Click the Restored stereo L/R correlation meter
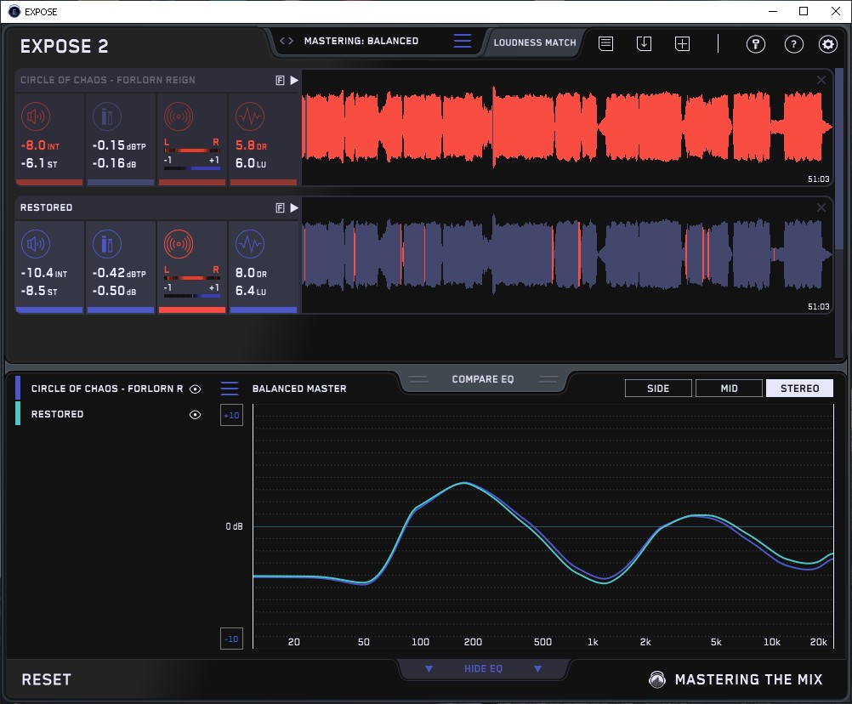Image resolution: width=852 pixels, height=704 pixels. click(x=192, y=282)
